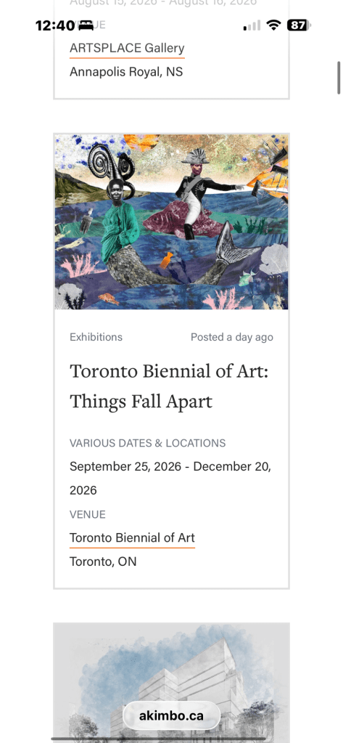Tap the Exhibitions category label

click(x=96, y=337)
